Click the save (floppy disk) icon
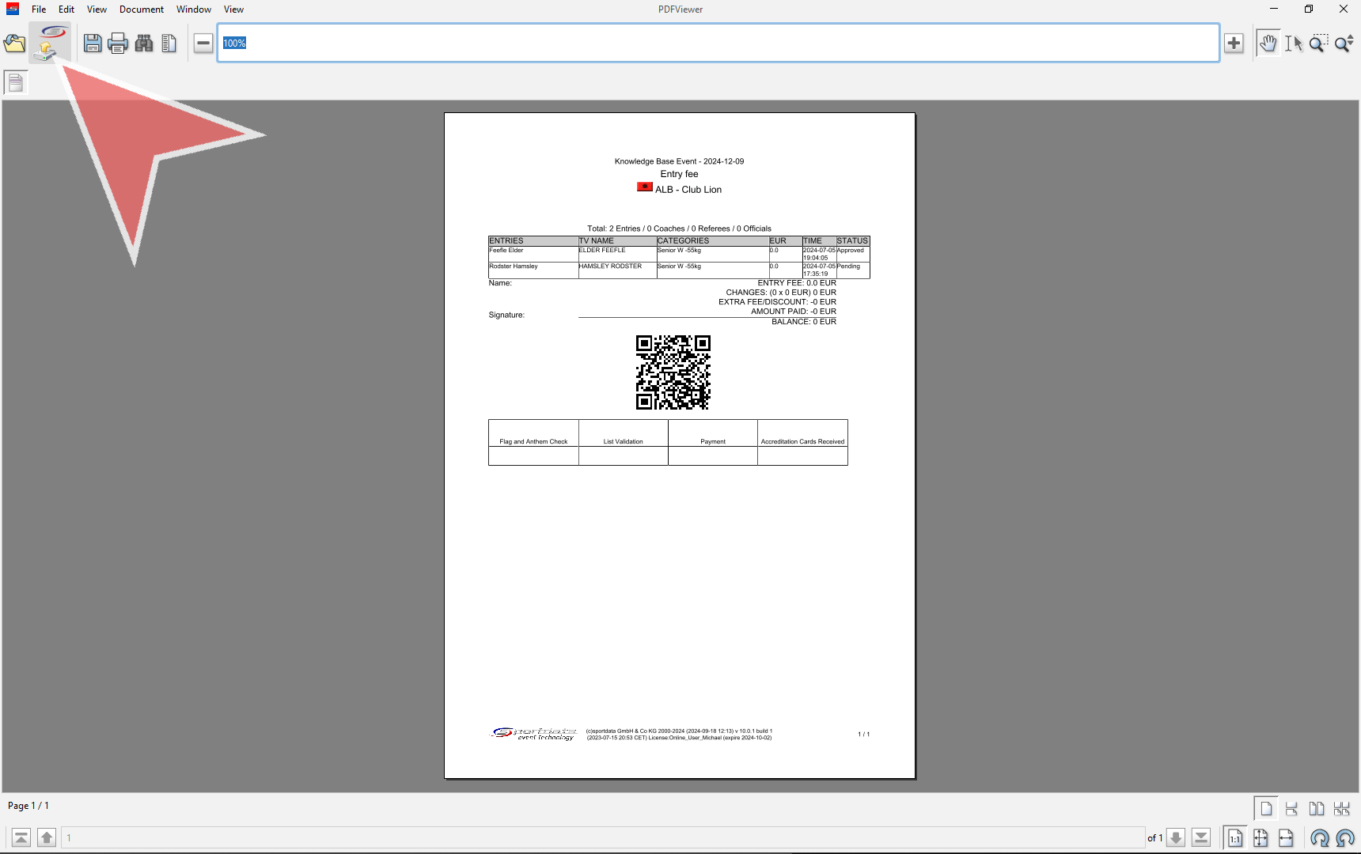 (93, 43)
